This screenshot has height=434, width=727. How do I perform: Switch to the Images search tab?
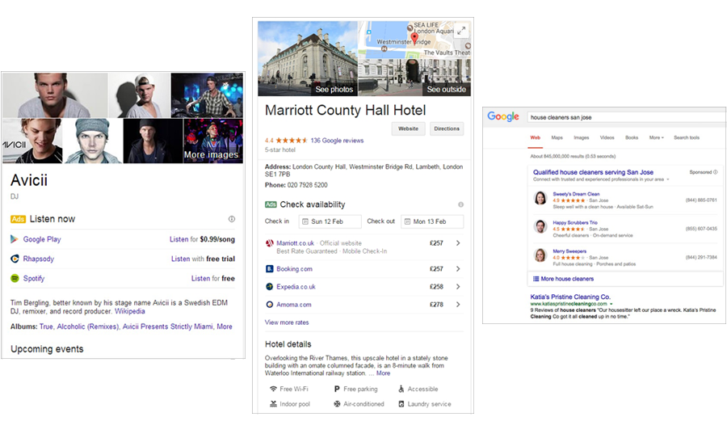point(582,137)
